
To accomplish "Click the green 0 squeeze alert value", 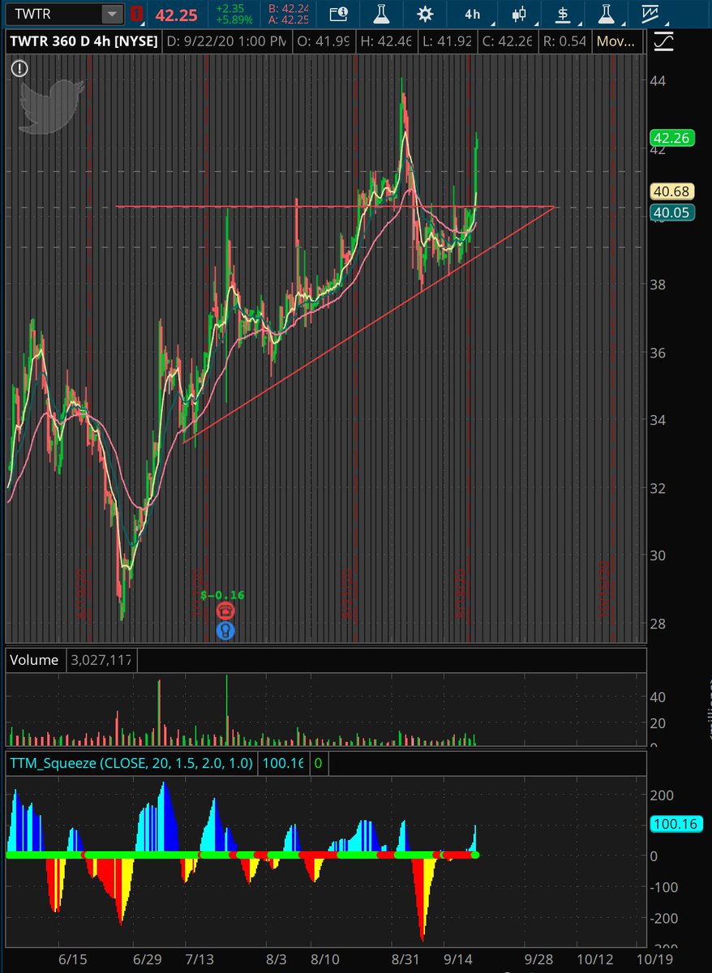I will [x=318, y=763].
